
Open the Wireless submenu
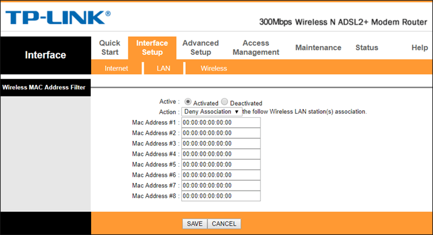(214, 68)
